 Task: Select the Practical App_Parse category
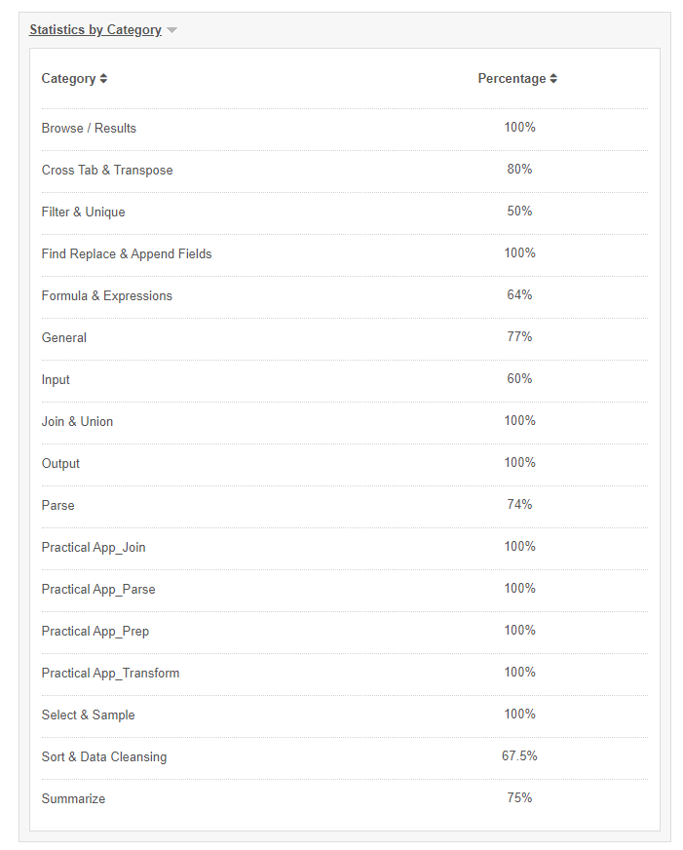tap(97, 589)
